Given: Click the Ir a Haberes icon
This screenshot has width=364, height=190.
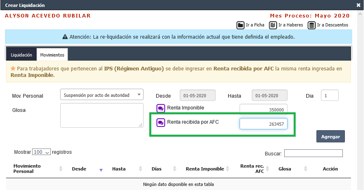Looking at the screenshot, I should [274, 25].
